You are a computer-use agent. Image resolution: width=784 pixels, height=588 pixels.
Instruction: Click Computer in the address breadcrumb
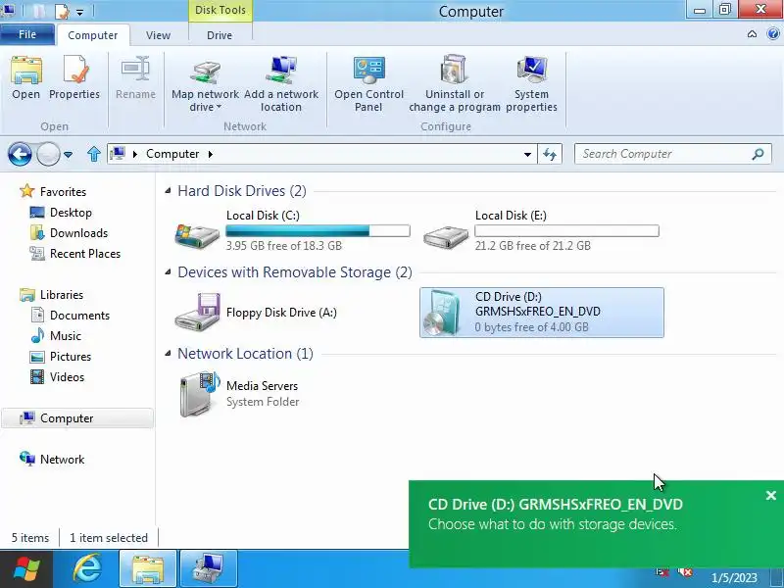(x=172, y=154)
